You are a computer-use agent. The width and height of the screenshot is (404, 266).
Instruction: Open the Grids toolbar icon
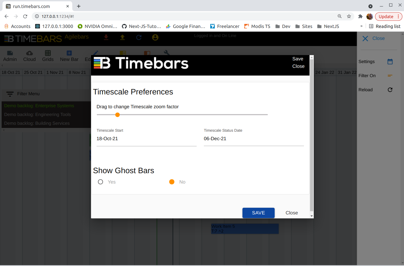(48, 56)
